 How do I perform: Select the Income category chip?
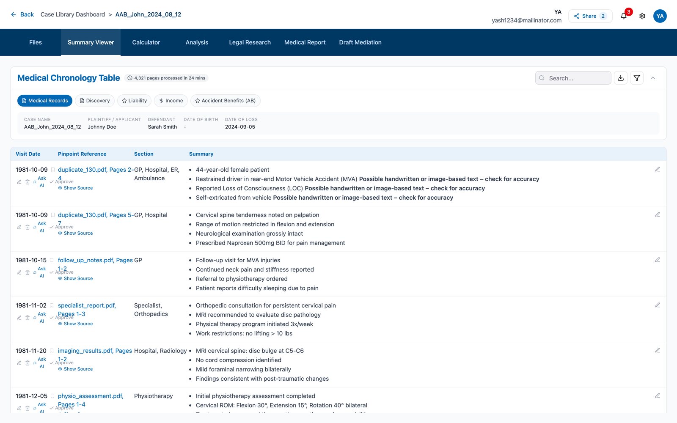(171, 101)
